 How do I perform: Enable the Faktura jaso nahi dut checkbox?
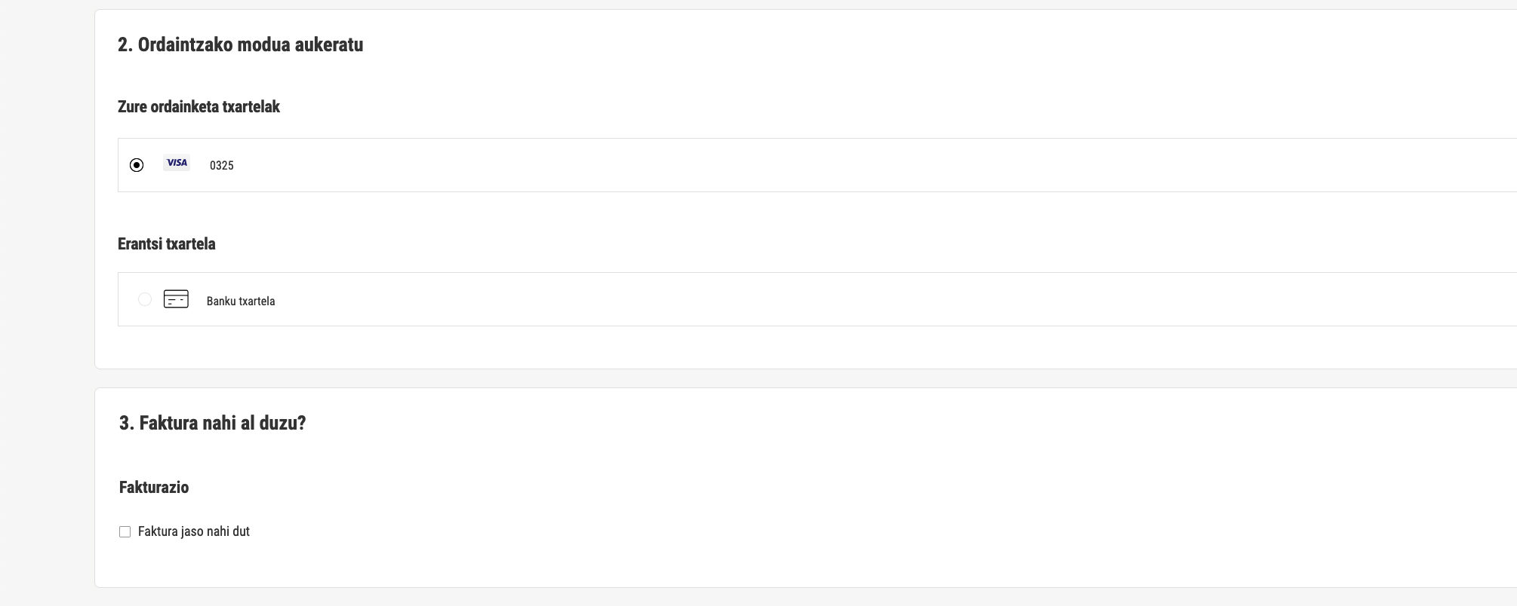[x=125, y=532]
